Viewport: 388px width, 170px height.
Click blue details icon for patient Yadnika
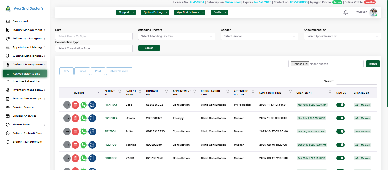(92, 145)
